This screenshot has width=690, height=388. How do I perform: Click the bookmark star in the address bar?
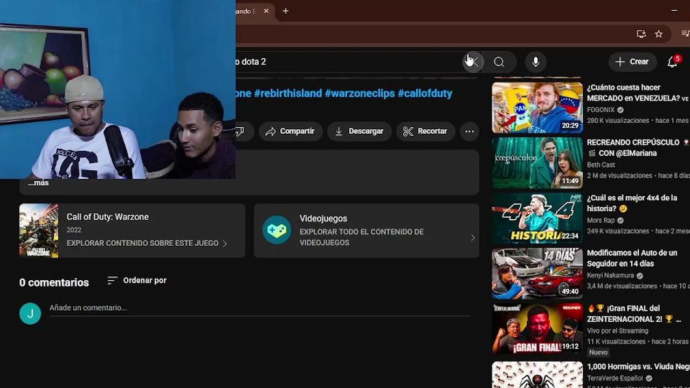(x=658, y=34)
